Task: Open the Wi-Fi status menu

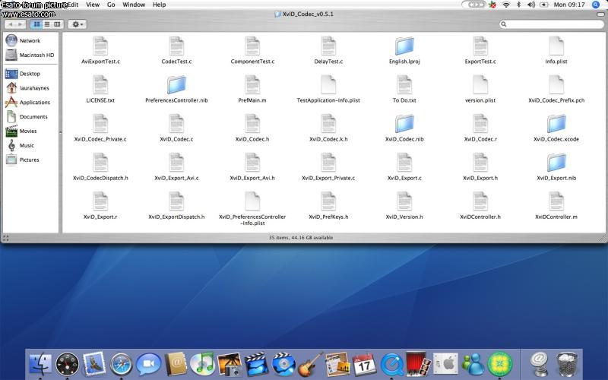Action: [x=506, y=5]
